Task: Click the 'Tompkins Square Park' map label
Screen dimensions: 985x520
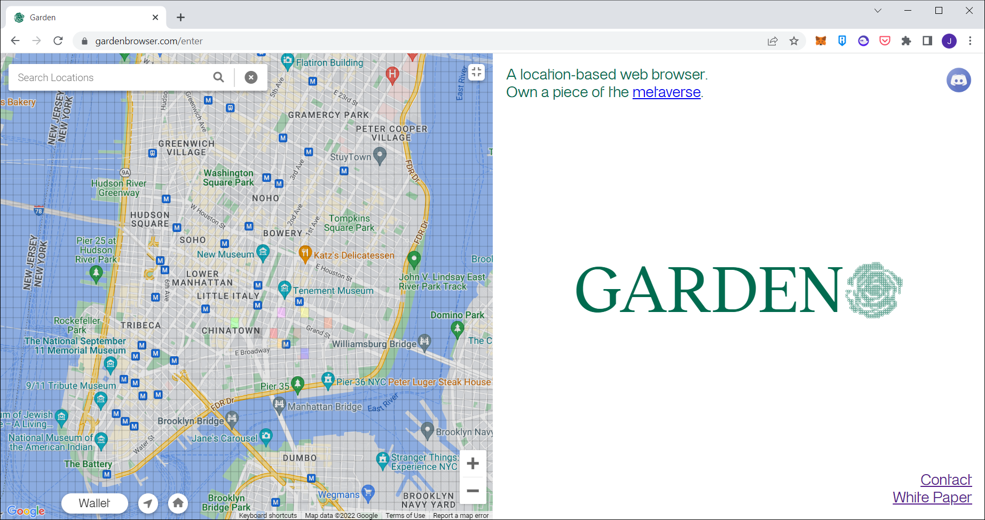Action: click(x=349, y=223)
